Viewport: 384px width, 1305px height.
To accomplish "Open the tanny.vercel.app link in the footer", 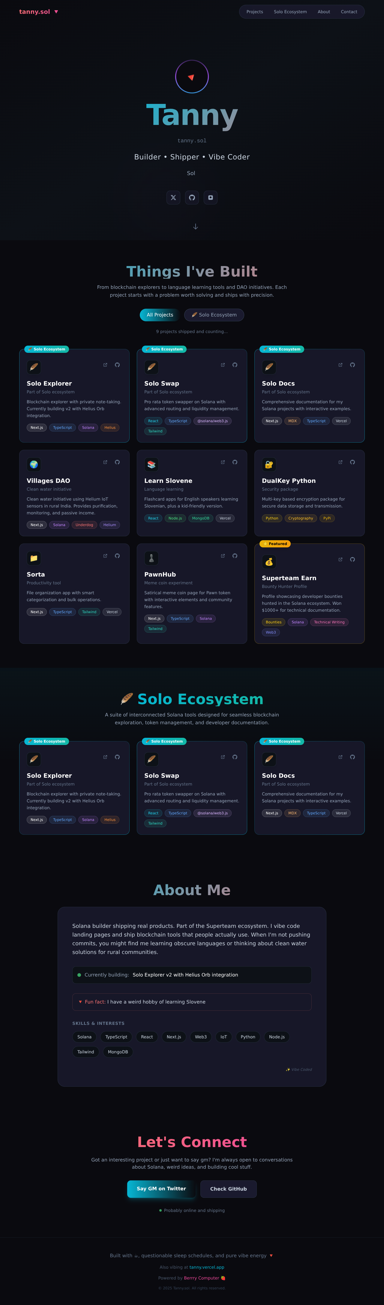I will point(207,1267).
